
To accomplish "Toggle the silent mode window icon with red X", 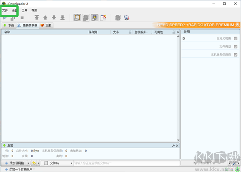I will 103,18.
